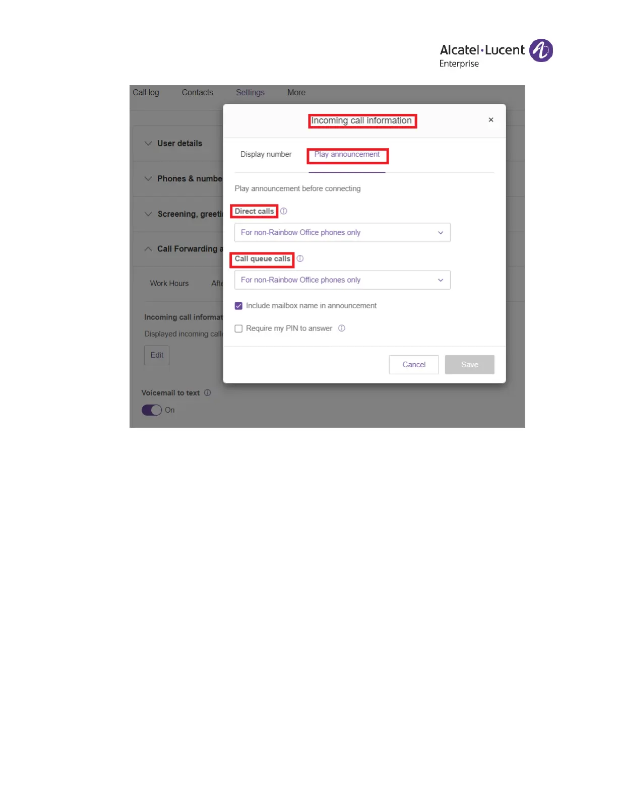Uncheck Include mailbox name in announcement

pos(238,306)
